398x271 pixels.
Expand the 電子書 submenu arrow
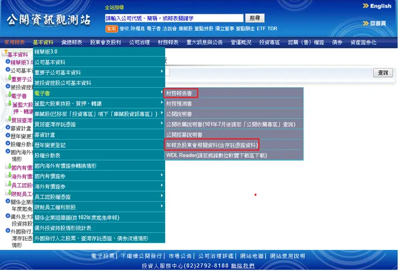pyautogui.click(x=162, y=92)
